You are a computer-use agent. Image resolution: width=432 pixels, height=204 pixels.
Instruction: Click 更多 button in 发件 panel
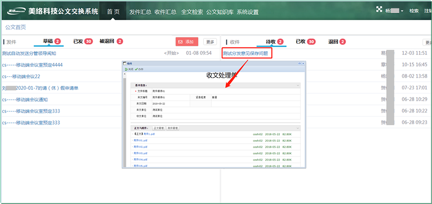tap(210, 42)
